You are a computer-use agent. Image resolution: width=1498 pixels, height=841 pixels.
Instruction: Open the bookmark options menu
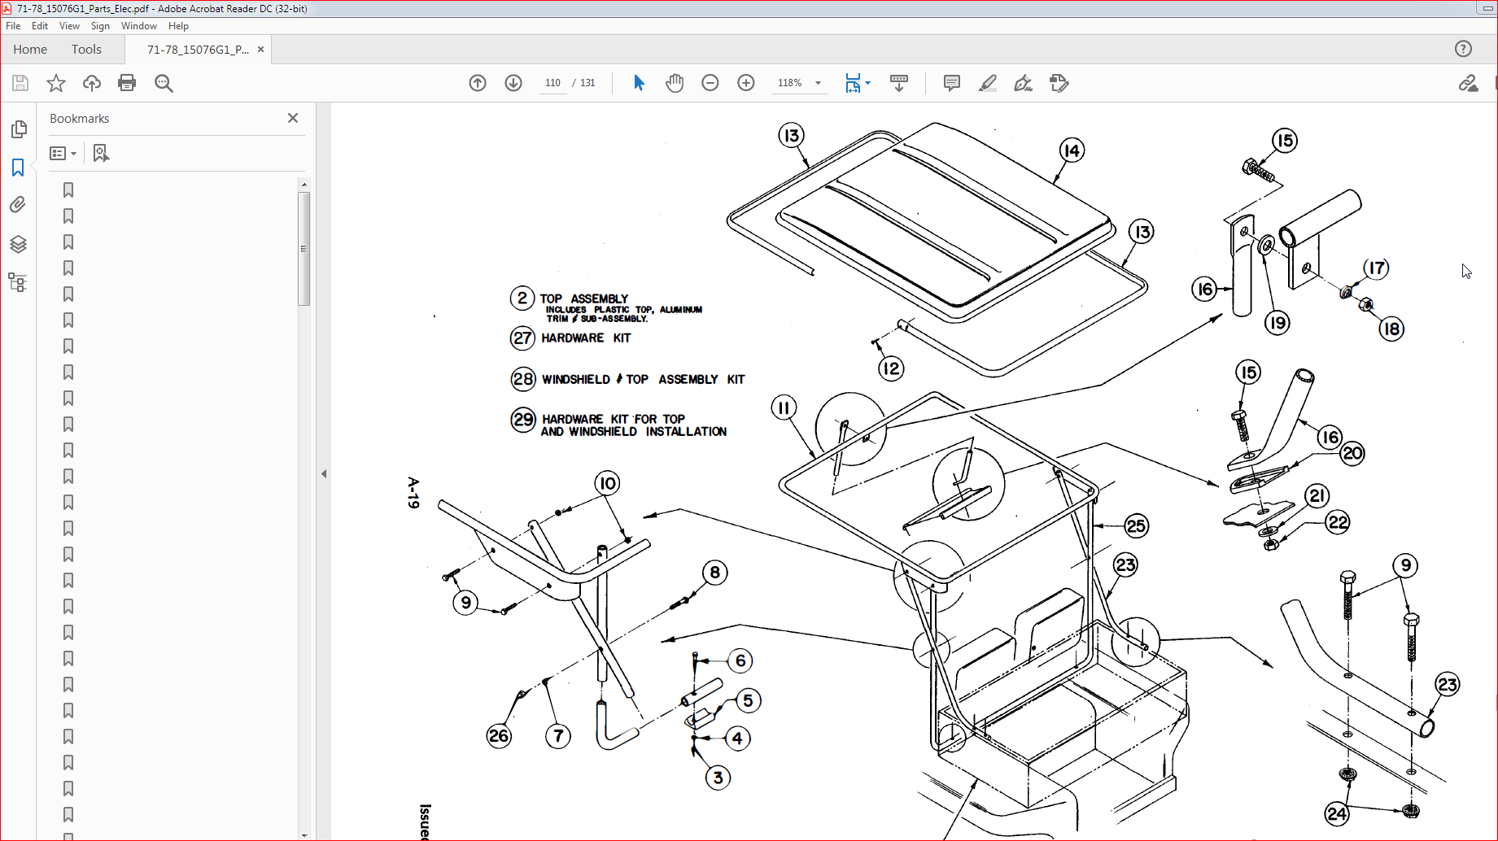tap(63, 153)
